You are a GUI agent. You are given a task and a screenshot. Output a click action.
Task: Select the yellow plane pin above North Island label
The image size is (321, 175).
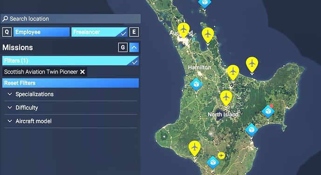(226, 97)
